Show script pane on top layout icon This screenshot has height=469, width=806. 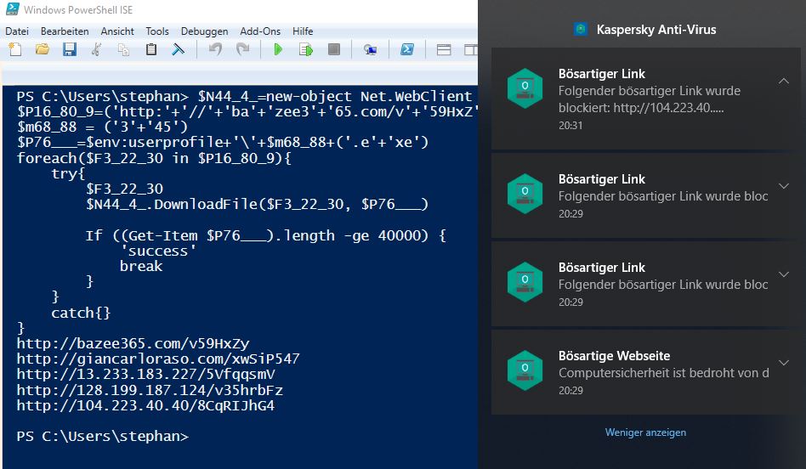(444, 49)
